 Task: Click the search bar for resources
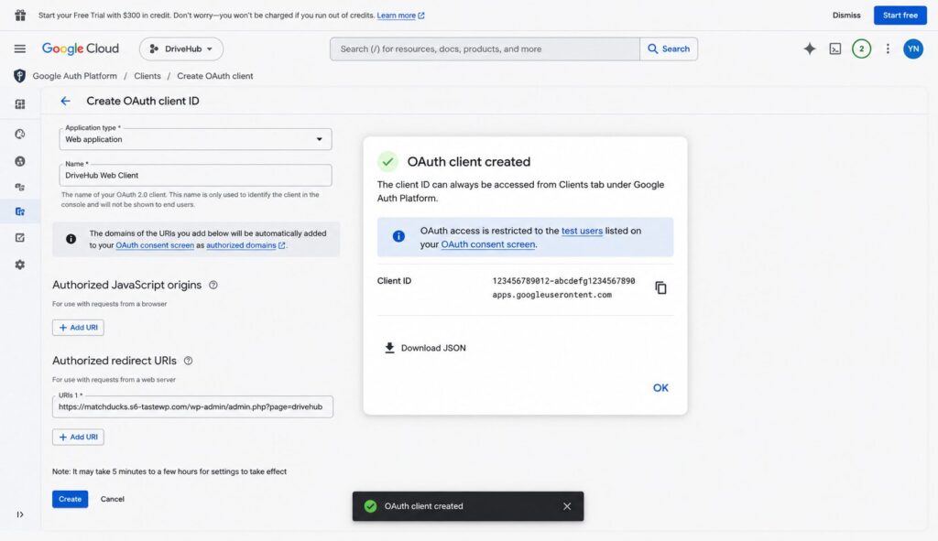[x=485, y=49]
